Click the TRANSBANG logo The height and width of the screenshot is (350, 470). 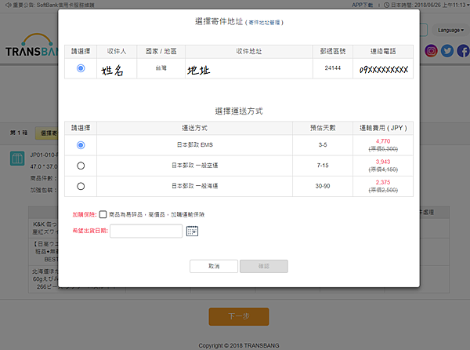pyautogui.click(x=32, y=45)
